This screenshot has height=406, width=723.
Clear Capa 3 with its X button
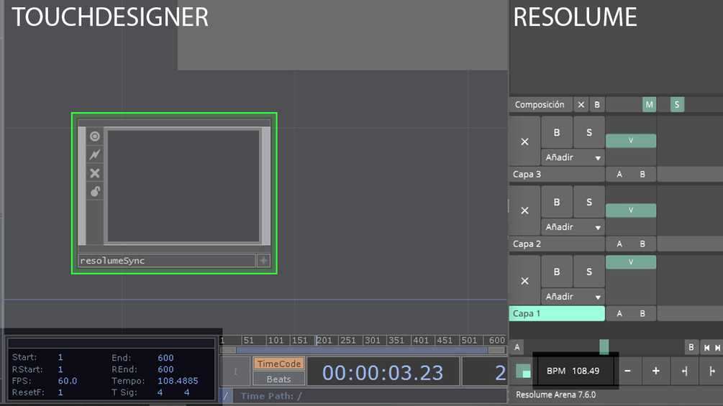tap(524, 142)
